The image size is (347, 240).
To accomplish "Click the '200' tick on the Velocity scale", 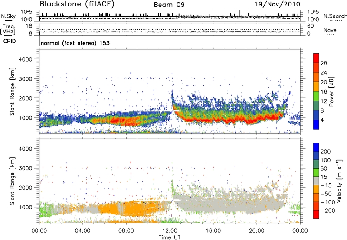I will coord(326,152).
